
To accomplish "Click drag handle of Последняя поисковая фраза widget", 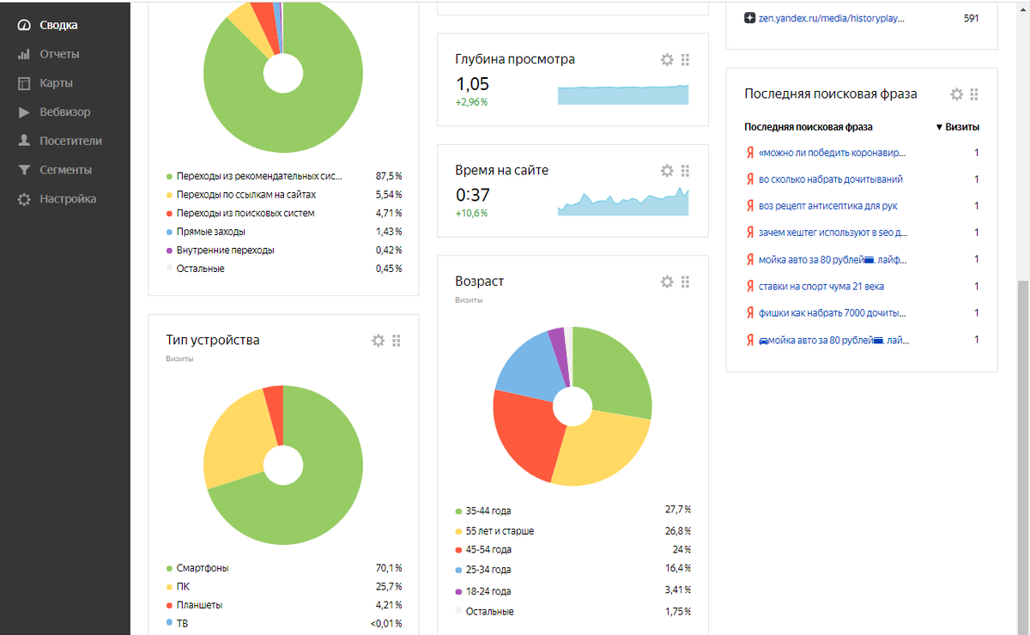I will (974, 94).
